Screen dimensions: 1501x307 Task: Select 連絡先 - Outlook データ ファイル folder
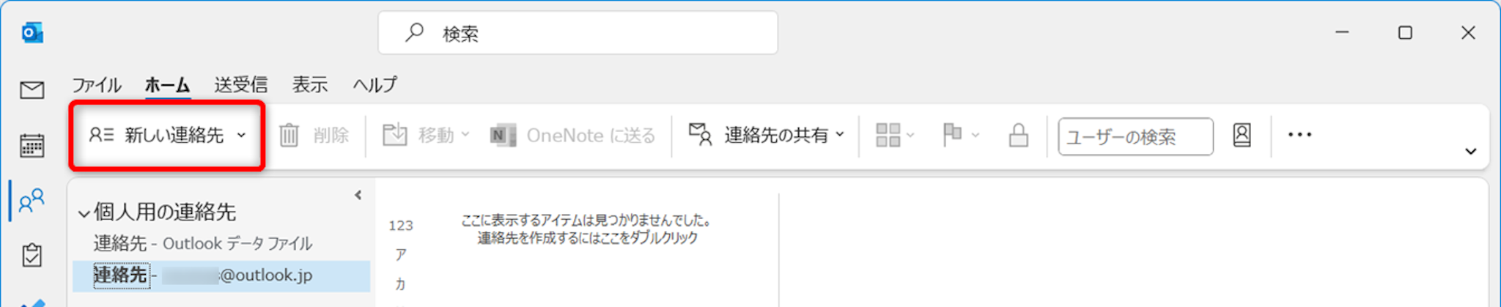(x=203, y=243)
